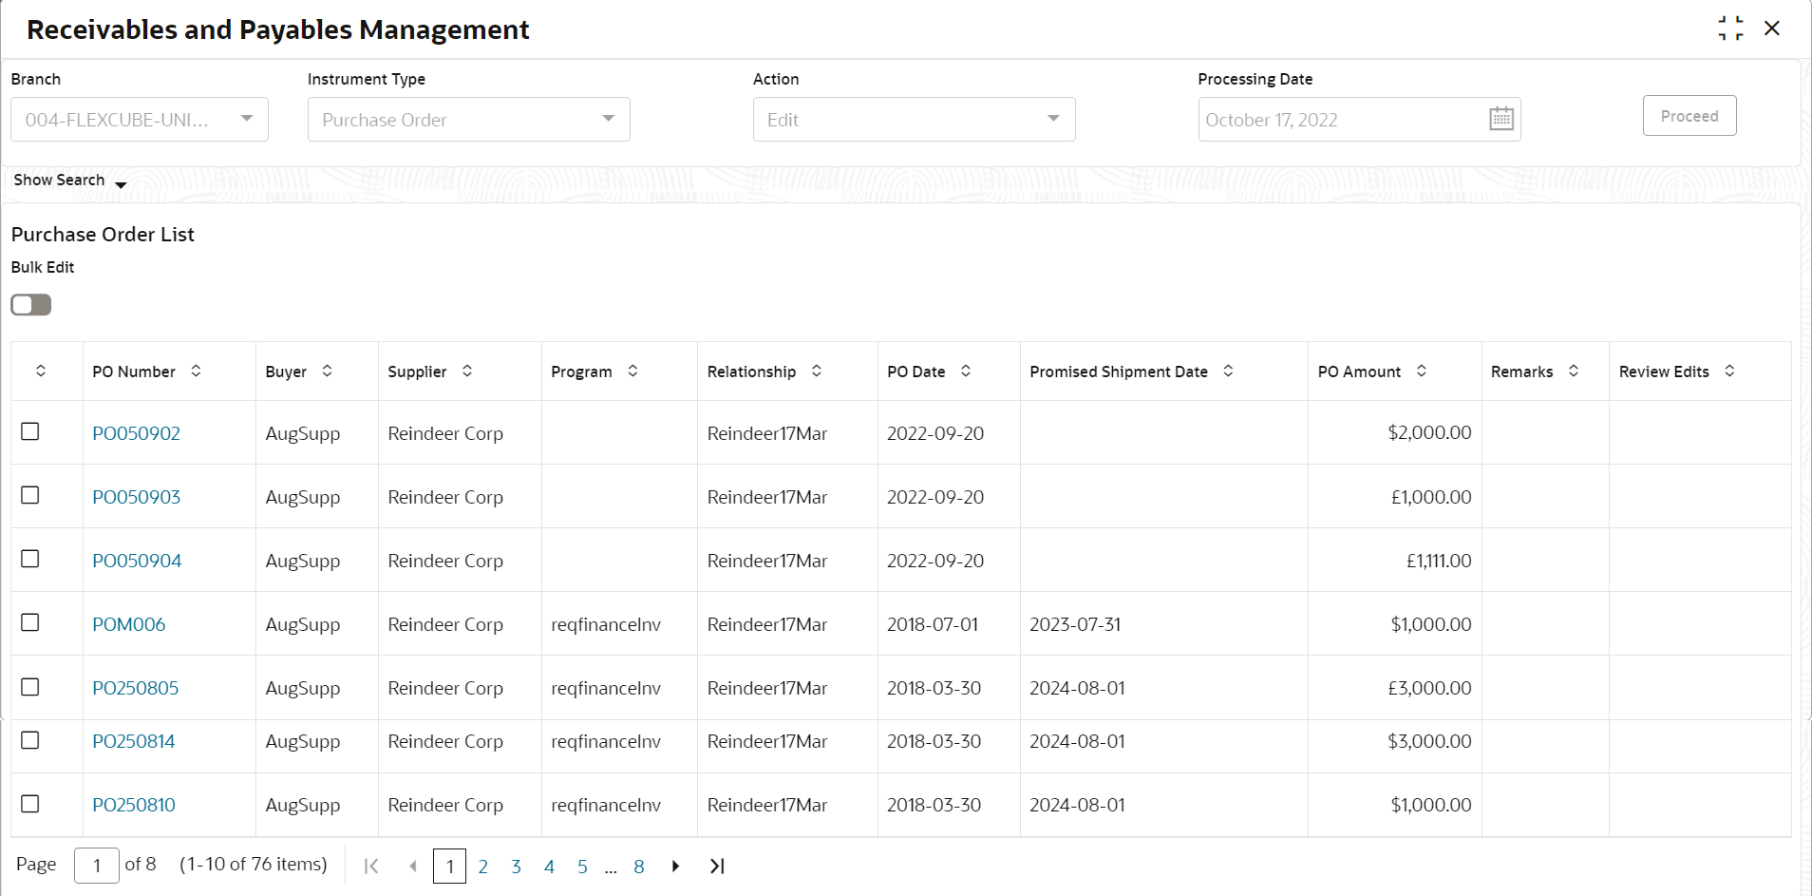1812x896 pixels.
Task: Sort by Remarks column
Action: point(1574,371)
